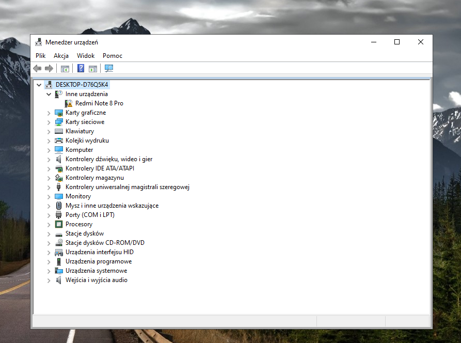Open the Widok menu
The width and height of the screenshot is (461, 343).
click(86, 56)
